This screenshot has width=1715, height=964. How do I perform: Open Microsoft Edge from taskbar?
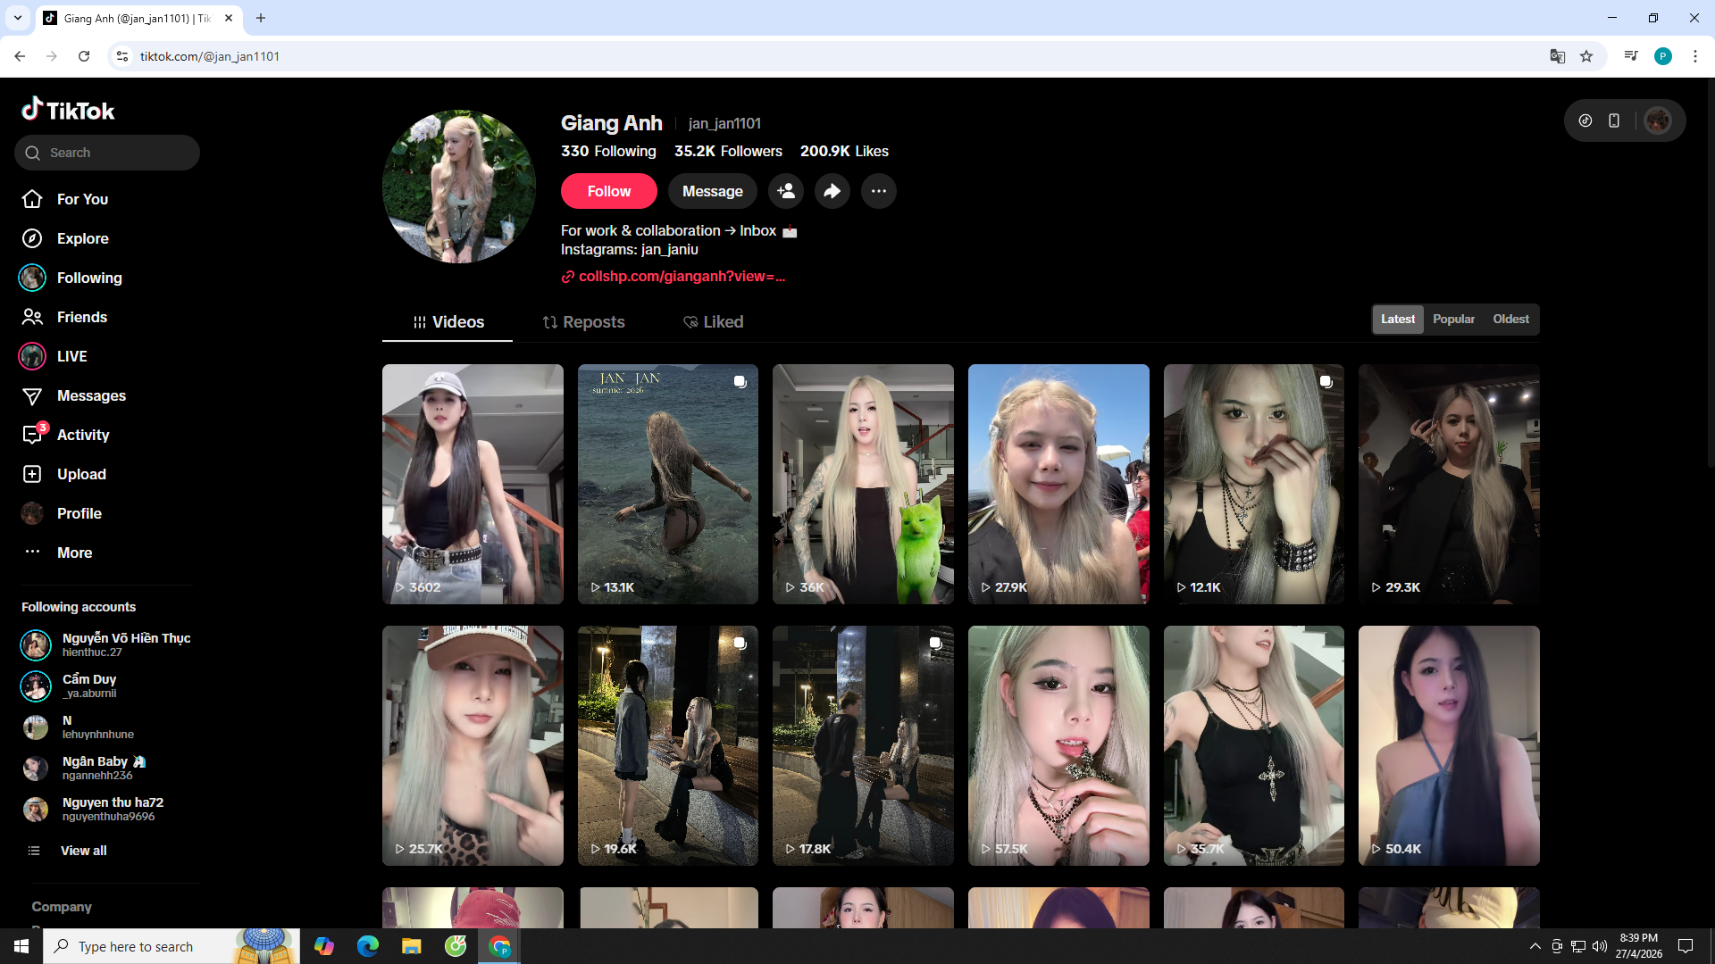point(368,946)
